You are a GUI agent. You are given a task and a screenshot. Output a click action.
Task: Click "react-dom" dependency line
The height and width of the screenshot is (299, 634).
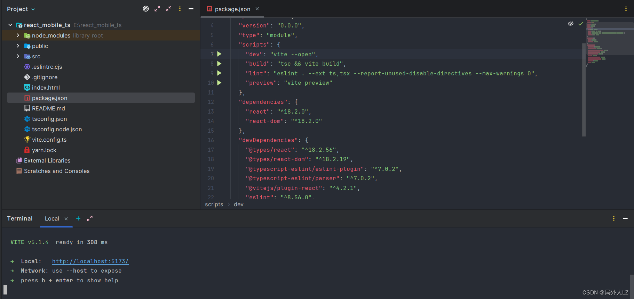(284, 121)
